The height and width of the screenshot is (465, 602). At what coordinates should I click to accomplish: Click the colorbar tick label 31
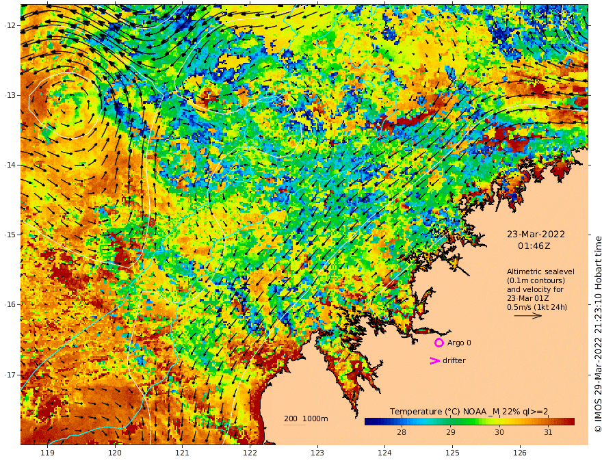coord(548,432)
